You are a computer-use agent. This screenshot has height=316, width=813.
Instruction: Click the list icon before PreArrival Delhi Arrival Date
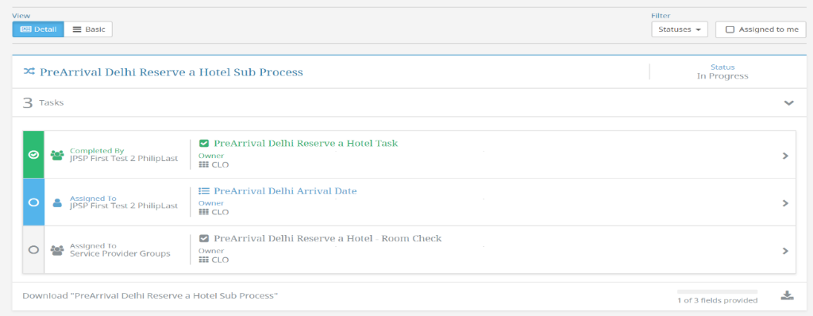(x=204, y=191)
